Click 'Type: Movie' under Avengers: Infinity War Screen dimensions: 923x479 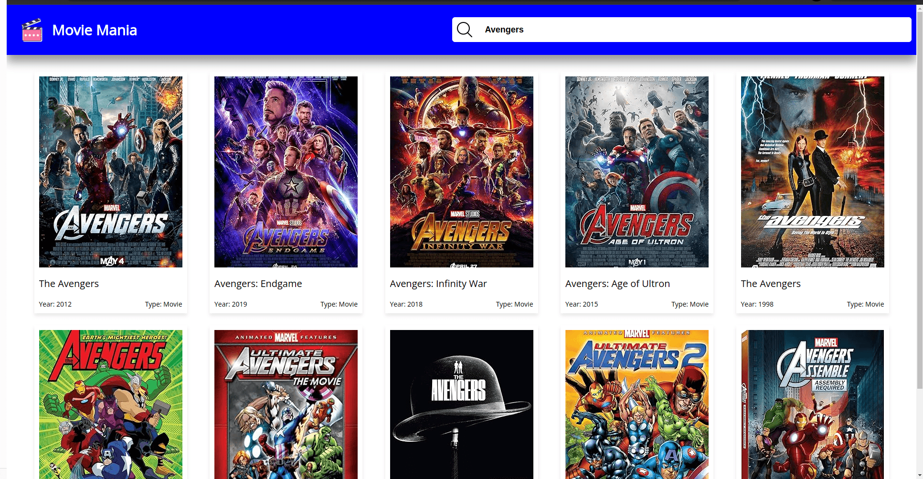514,304
